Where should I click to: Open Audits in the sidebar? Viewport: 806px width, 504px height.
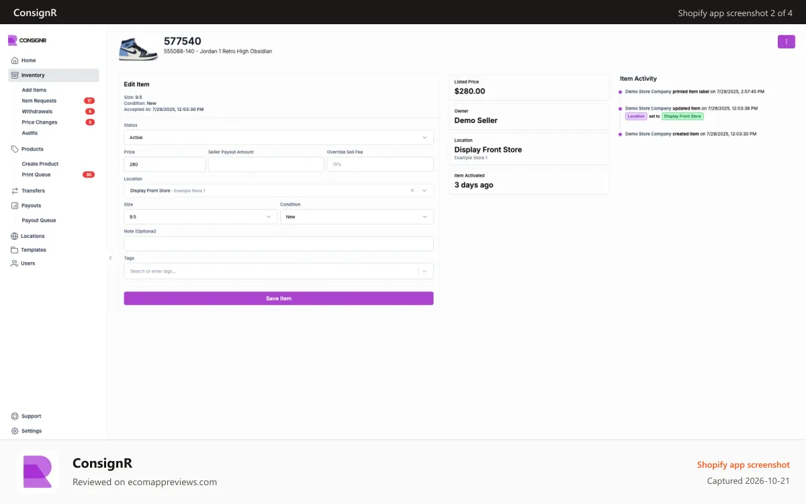pos(30,133)
